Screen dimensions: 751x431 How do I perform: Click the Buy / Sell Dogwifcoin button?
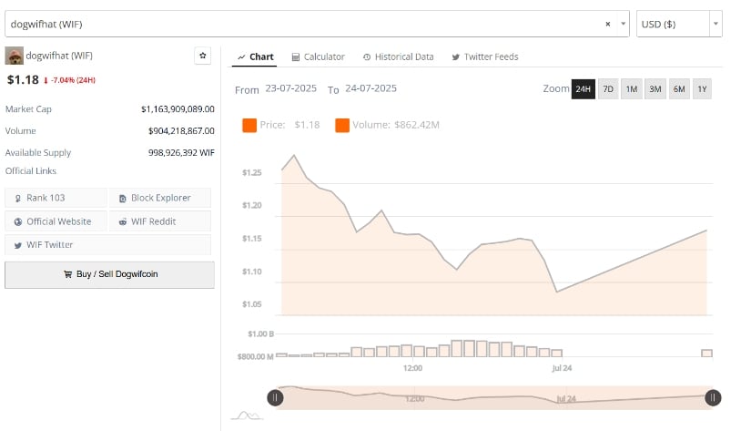pos(109,274)
